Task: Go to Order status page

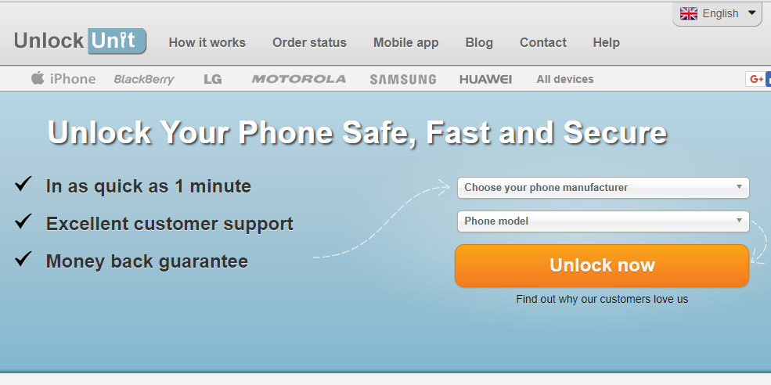Action: 309,43
